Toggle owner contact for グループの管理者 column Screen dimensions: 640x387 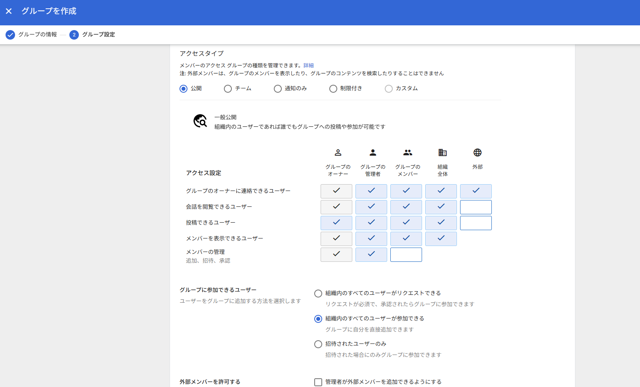(x=371, y=191)
